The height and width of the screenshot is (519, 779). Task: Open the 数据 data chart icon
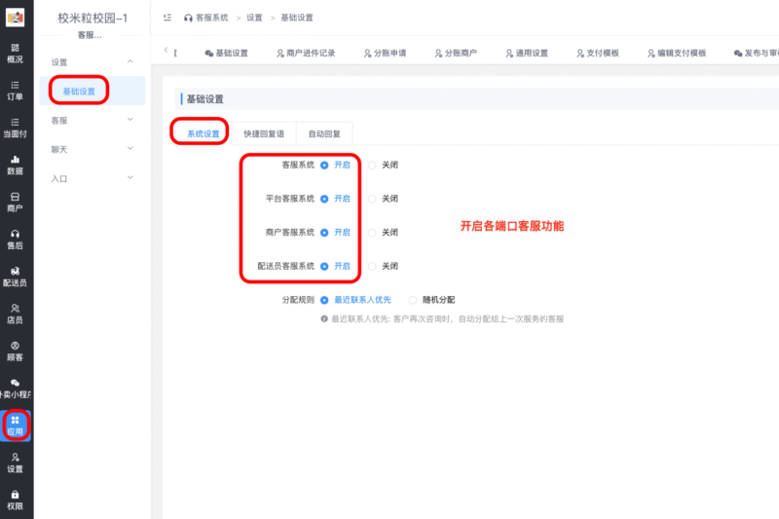point(15,164)
